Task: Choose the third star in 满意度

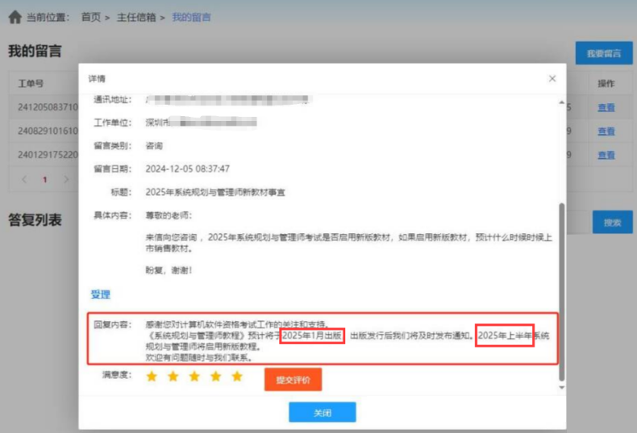Action: pyautogui.click(x=194, y=377)
